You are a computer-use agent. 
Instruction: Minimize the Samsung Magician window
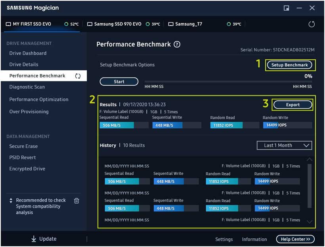(x=299, y=8)
